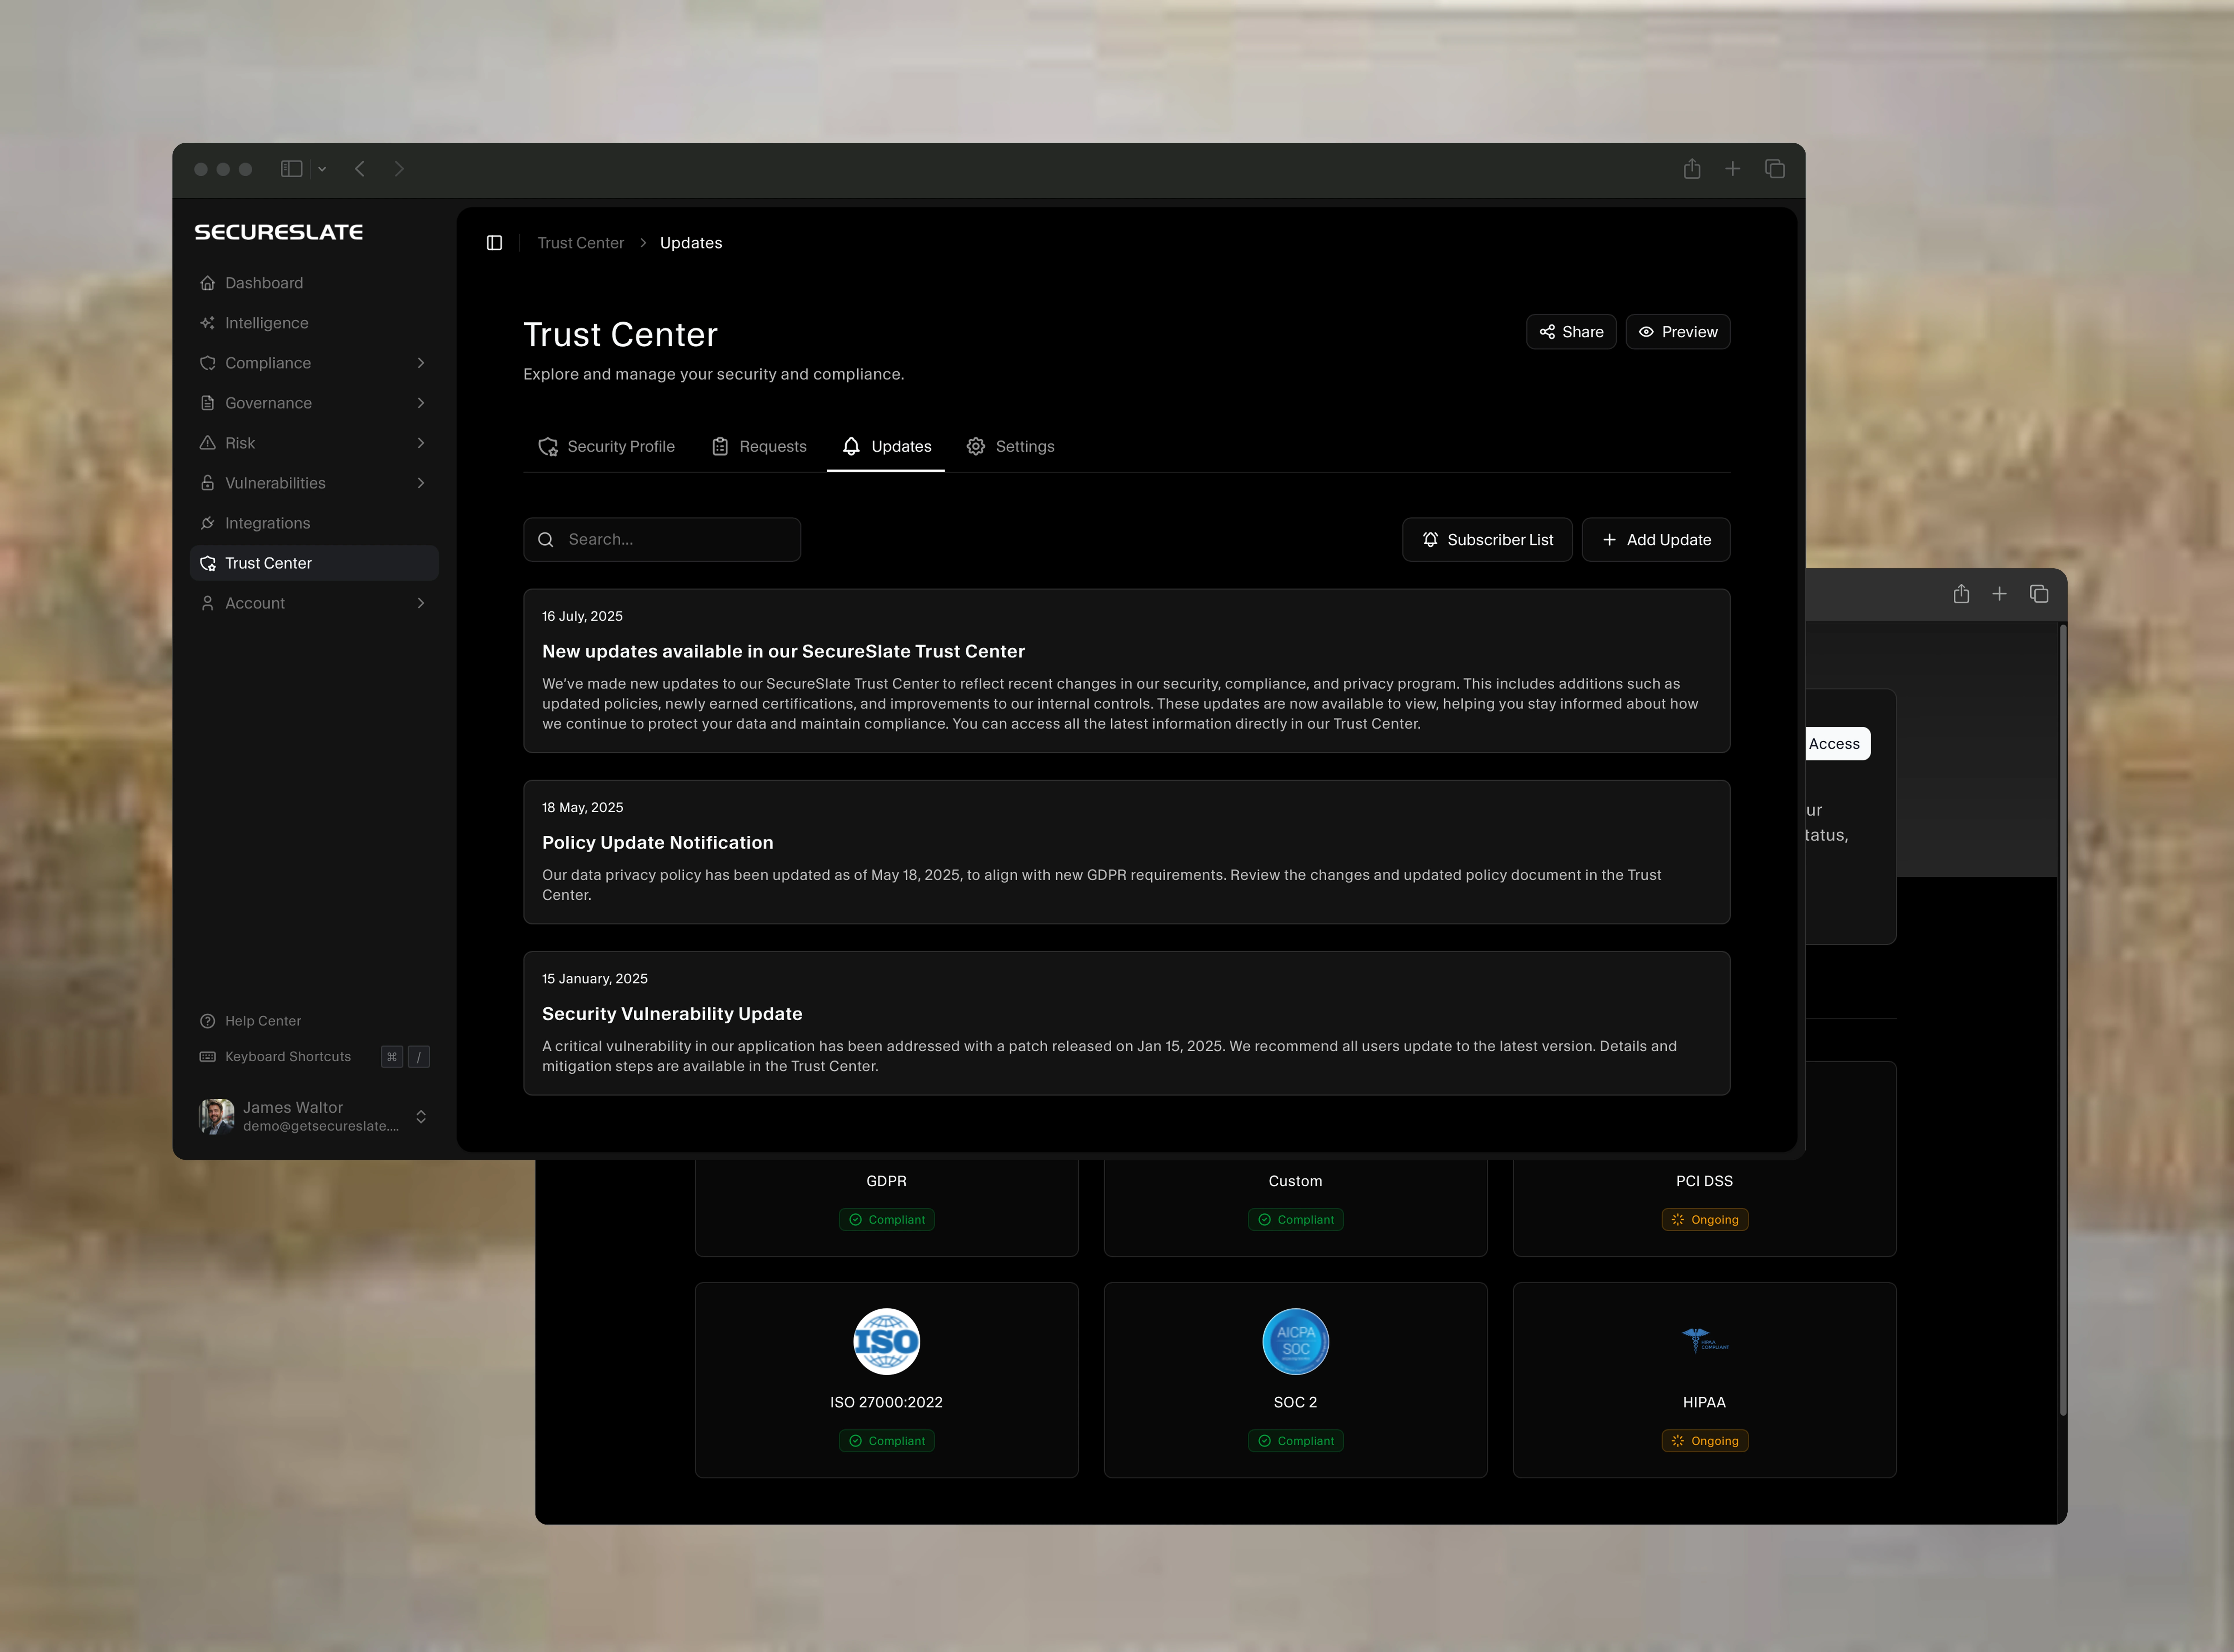
Task: Switch to the Settings tab
Action: point(1010,446)
